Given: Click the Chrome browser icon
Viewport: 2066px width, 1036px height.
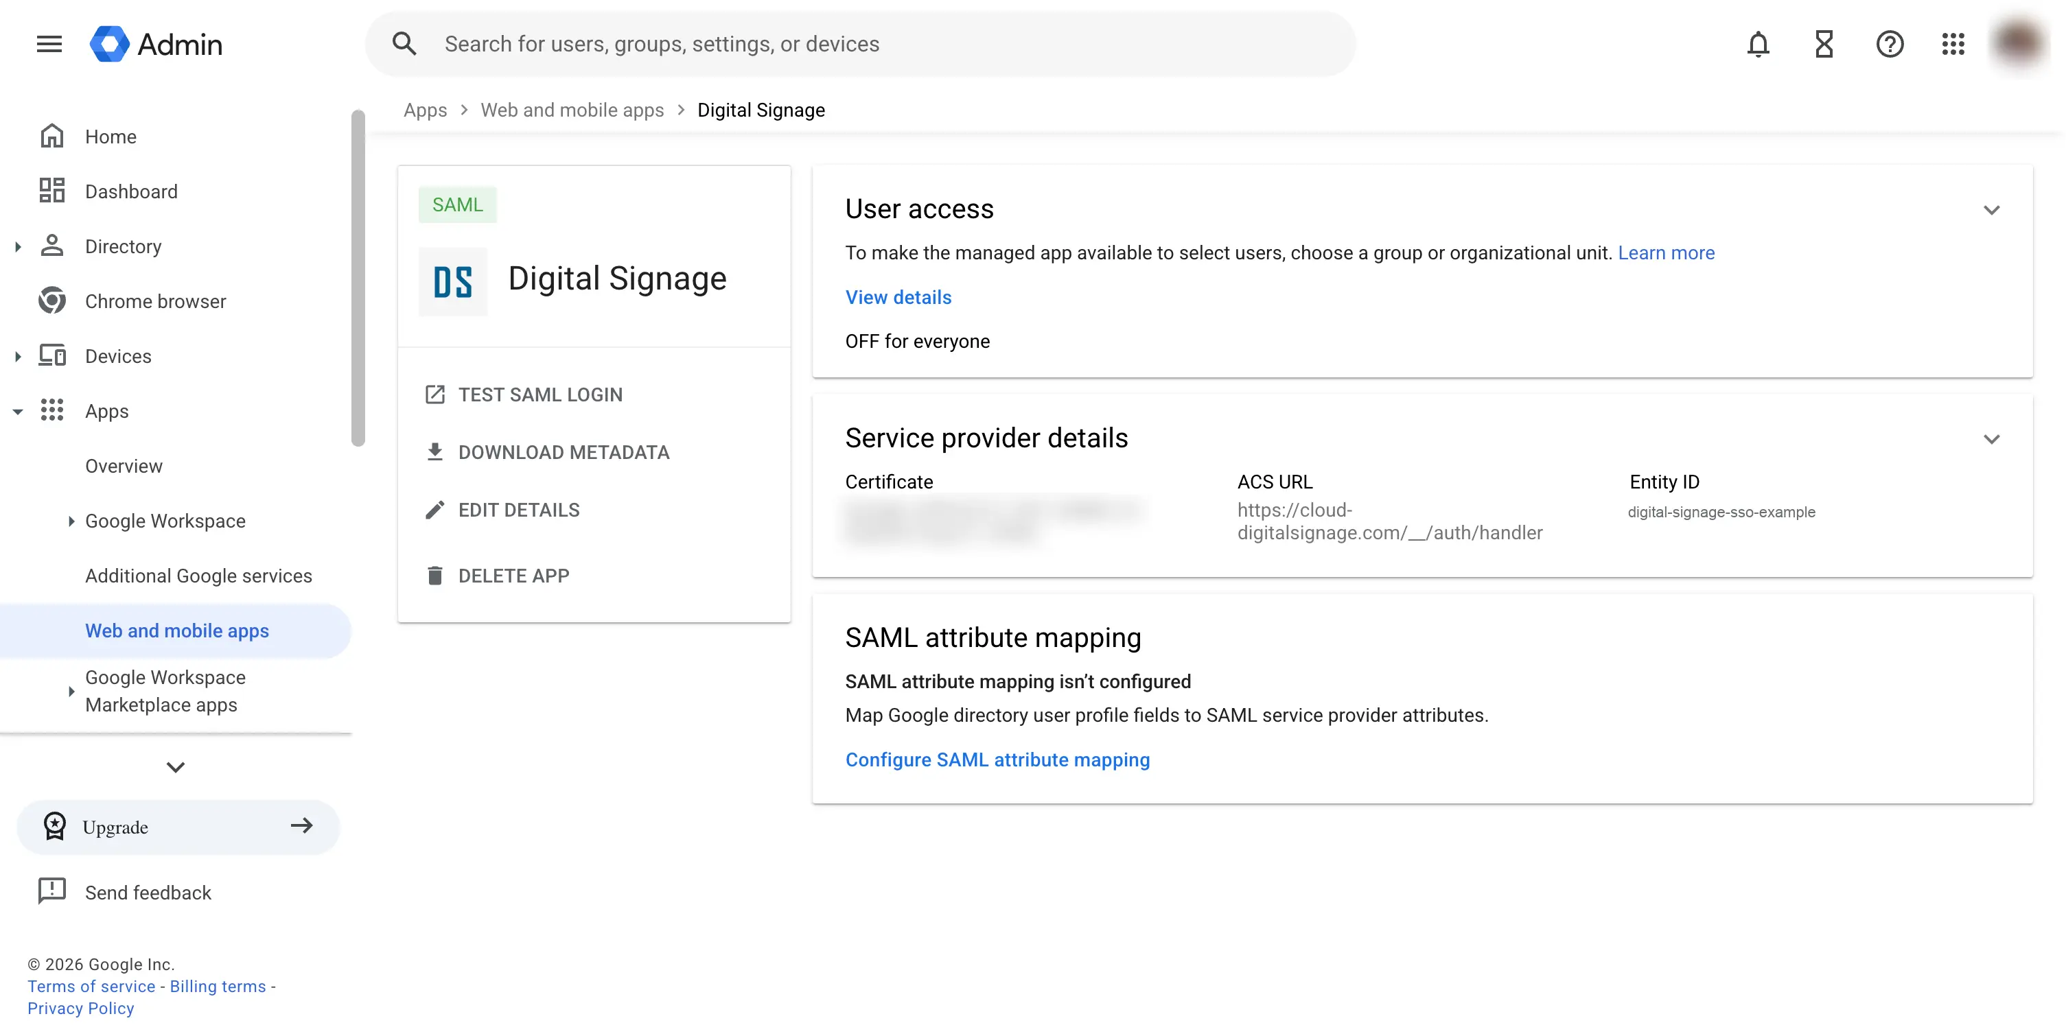Looking at the screenshot, I should [52, 301].
